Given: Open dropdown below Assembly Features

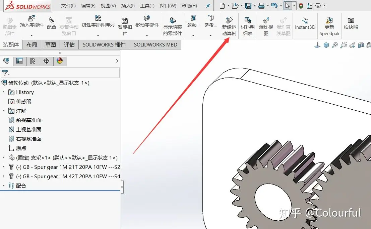Looking at the screenshot, I should pyautogui.click(x=193, y=36).
